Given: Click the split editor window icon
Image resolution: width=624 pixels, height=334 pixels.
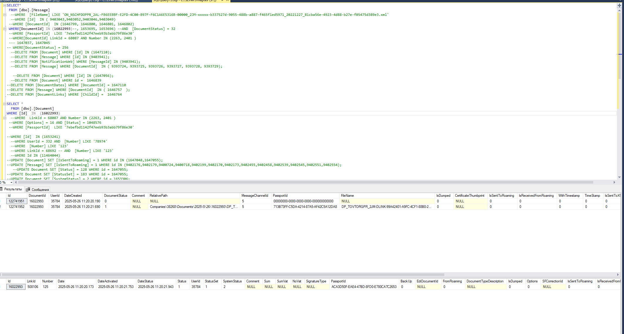Looking at the screenshot, I should pyautogui.click(x=619, y=6).
